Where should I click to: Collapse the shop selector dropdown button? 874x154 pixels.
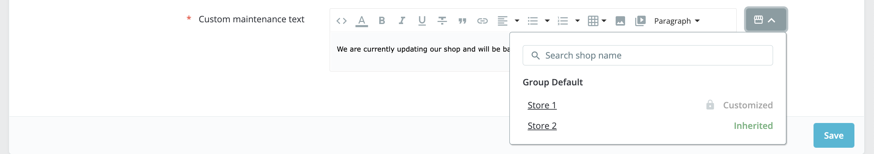pyautogui.click(x=766, y=20)
